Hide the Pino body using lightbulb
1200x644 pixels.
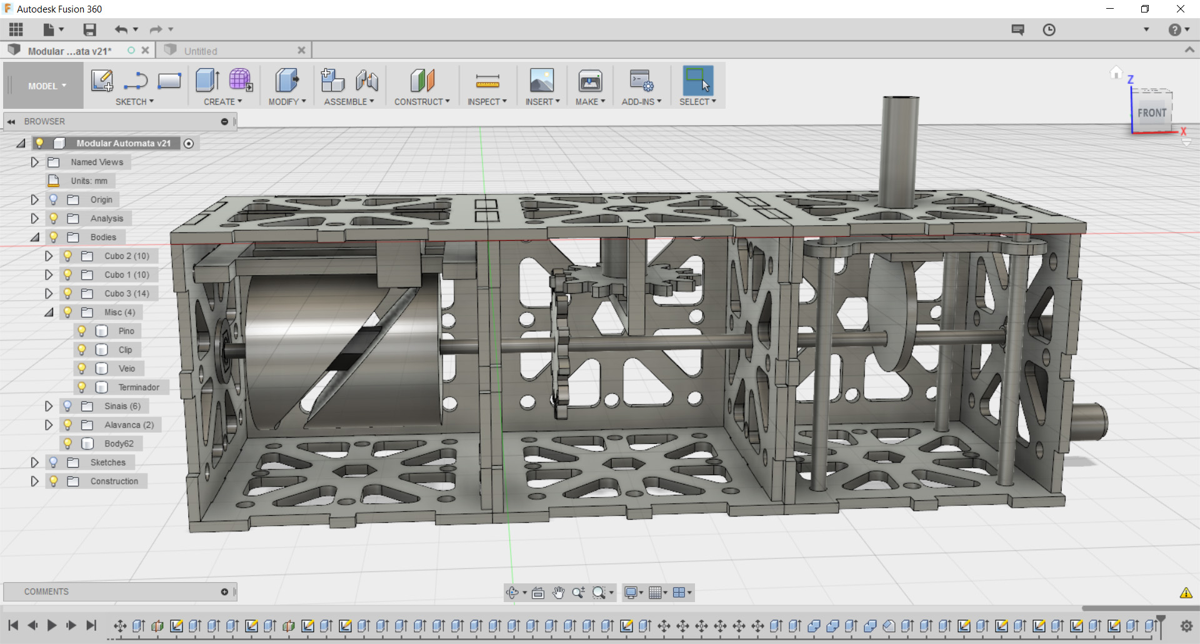(82, 331)
